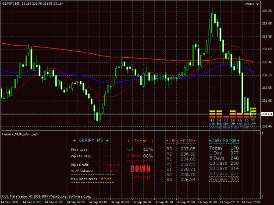Click the 5 Days 240 range row
The height and width of the screenshot is (205, 274).
(224, 158)
